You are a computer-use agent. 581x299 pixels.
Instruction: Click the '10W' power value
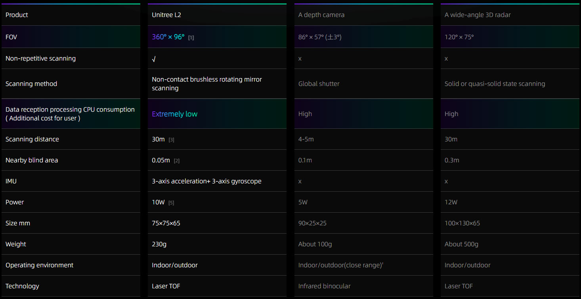point(158,202)
